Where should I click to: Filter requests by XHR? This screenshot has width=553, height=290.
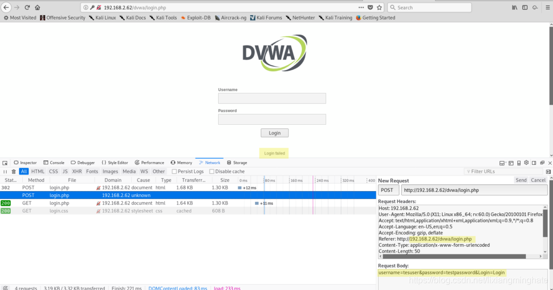click(77, 171)
